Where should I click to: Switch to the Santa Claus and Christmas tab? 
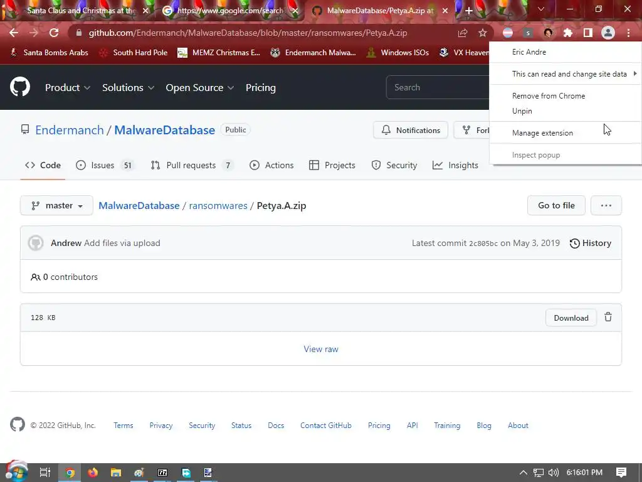pos(80,11)
